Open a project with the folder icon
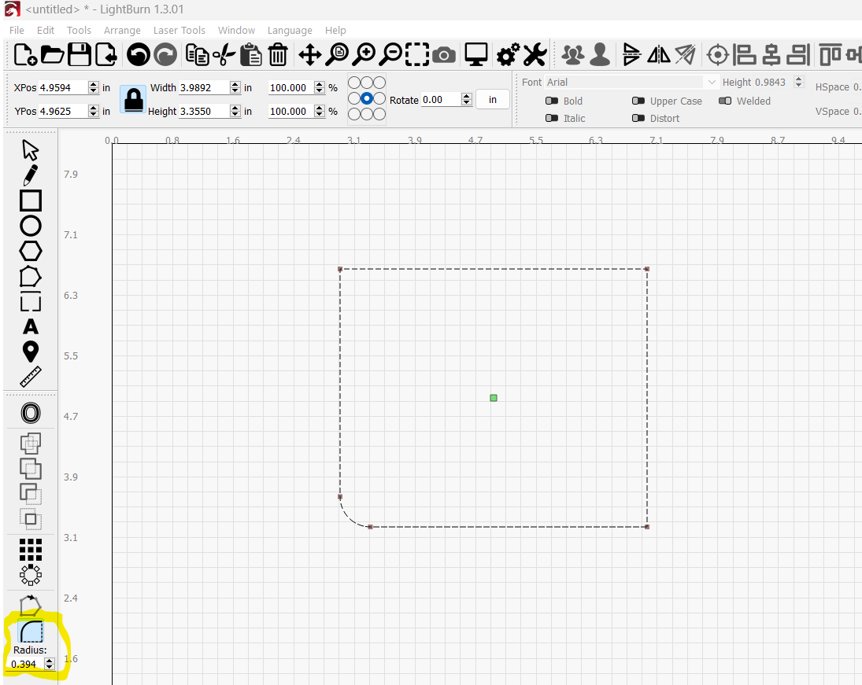The height and width of the screenshot is (685, 862). tap(52, 54)
